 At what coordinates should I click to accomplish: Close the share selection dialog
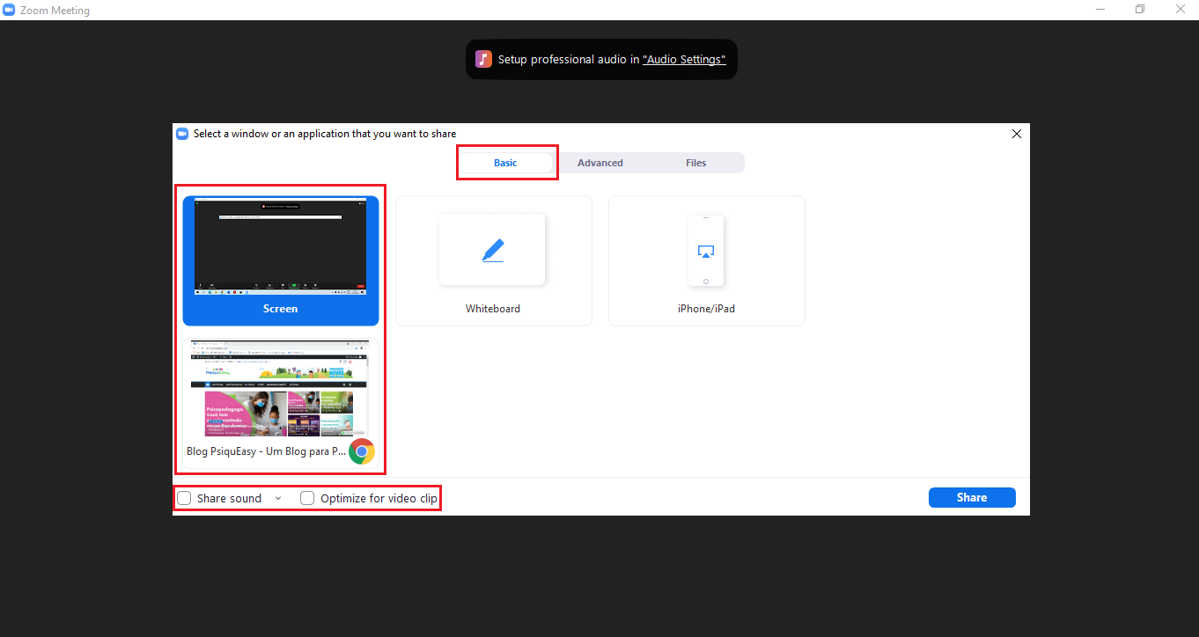point(1017,134)
